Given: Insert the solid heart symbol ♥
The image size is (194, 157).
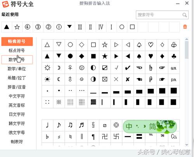Looking at the screenshot, I should pyautogui.click(x=151, y=56).
